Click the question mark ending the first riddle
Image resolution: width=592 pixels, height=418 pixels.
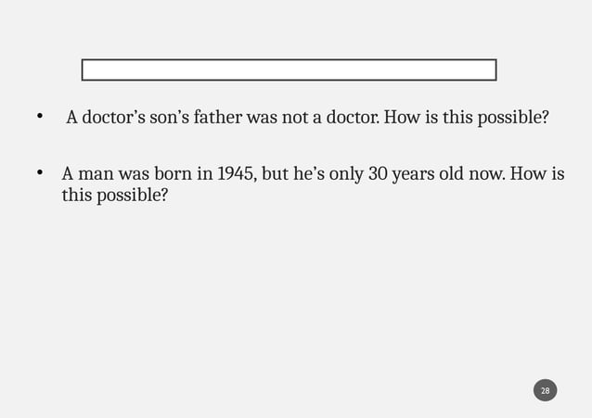coord(545,118)
